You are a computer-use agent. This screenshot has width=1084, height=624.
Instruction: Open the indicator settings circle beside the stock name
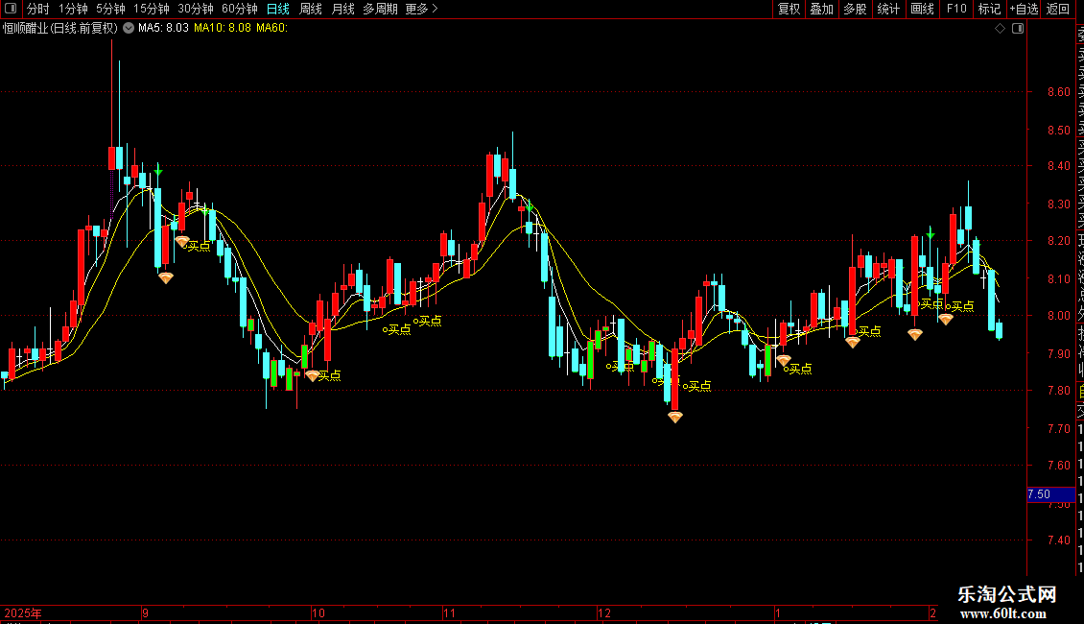(x=129, y=29)
